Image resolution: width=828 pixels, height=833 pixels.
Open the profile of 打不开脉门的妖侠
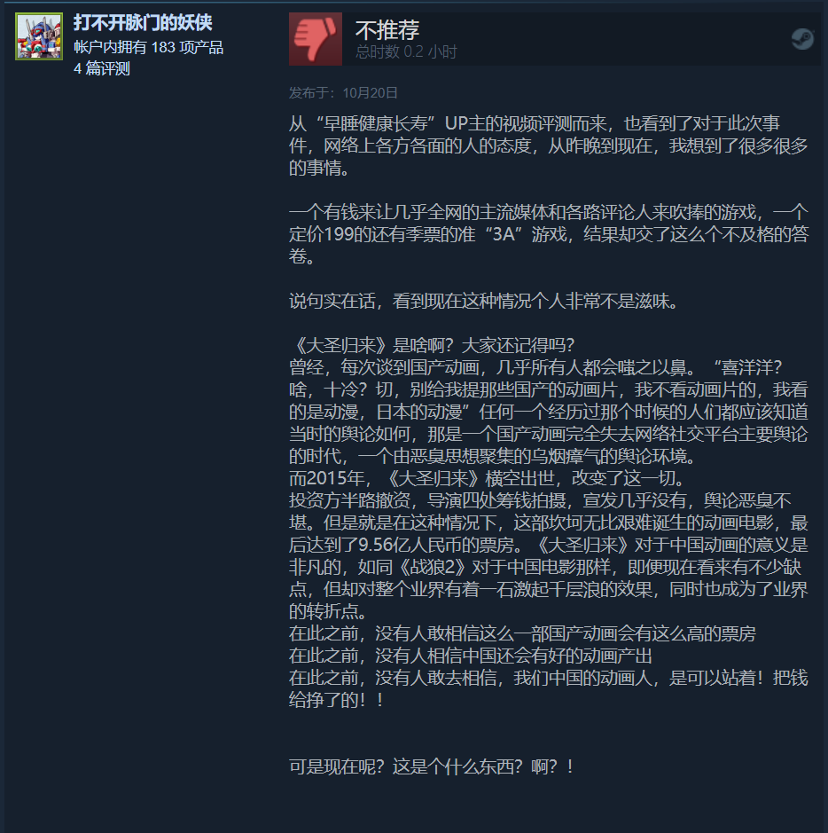(x=143, y=22)
